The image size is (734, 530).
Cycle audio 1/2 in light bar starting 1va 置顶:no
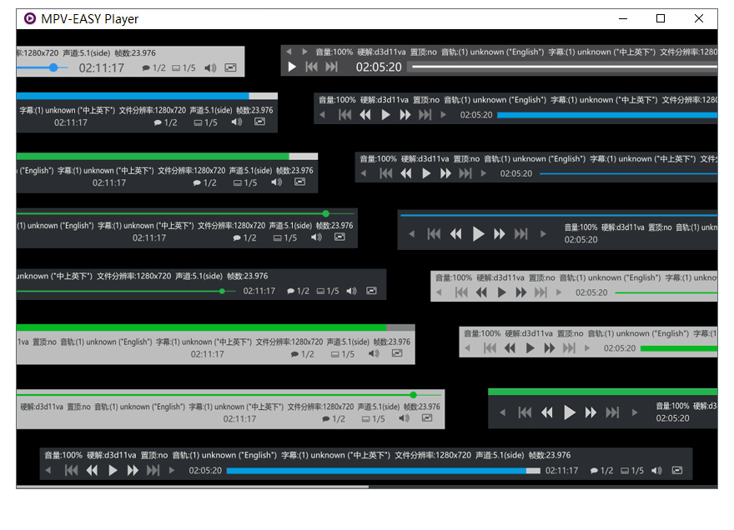(303, 354)
